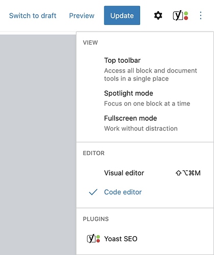Click 'Work without distraction' description text
The height and width of the screenshot is (255, 214).
141,129
